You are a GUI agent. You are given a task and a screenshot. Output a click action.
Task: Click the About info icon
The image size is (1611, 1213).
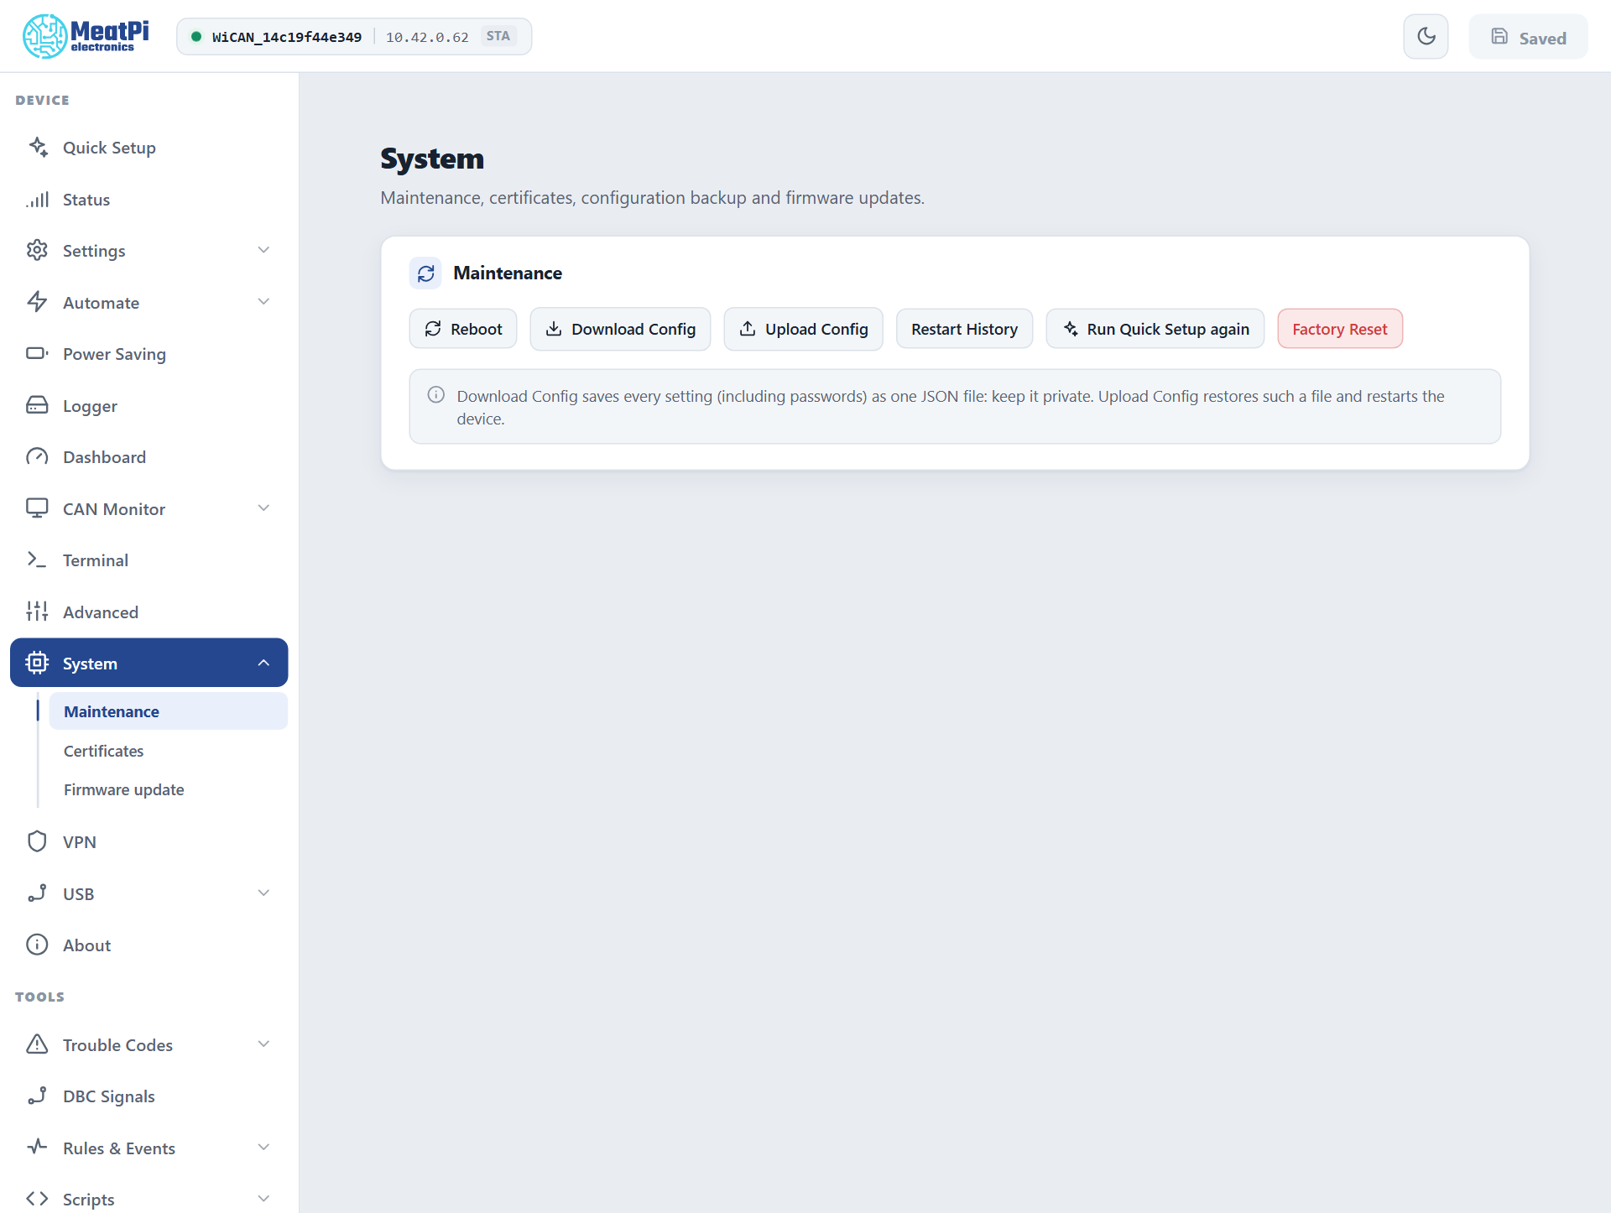coord(38,945)
